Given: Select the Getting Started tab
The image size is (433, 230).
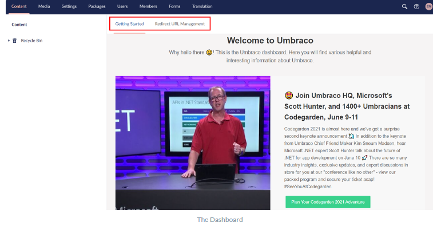Looking at the screenshot, I should [x=129, y=24].
